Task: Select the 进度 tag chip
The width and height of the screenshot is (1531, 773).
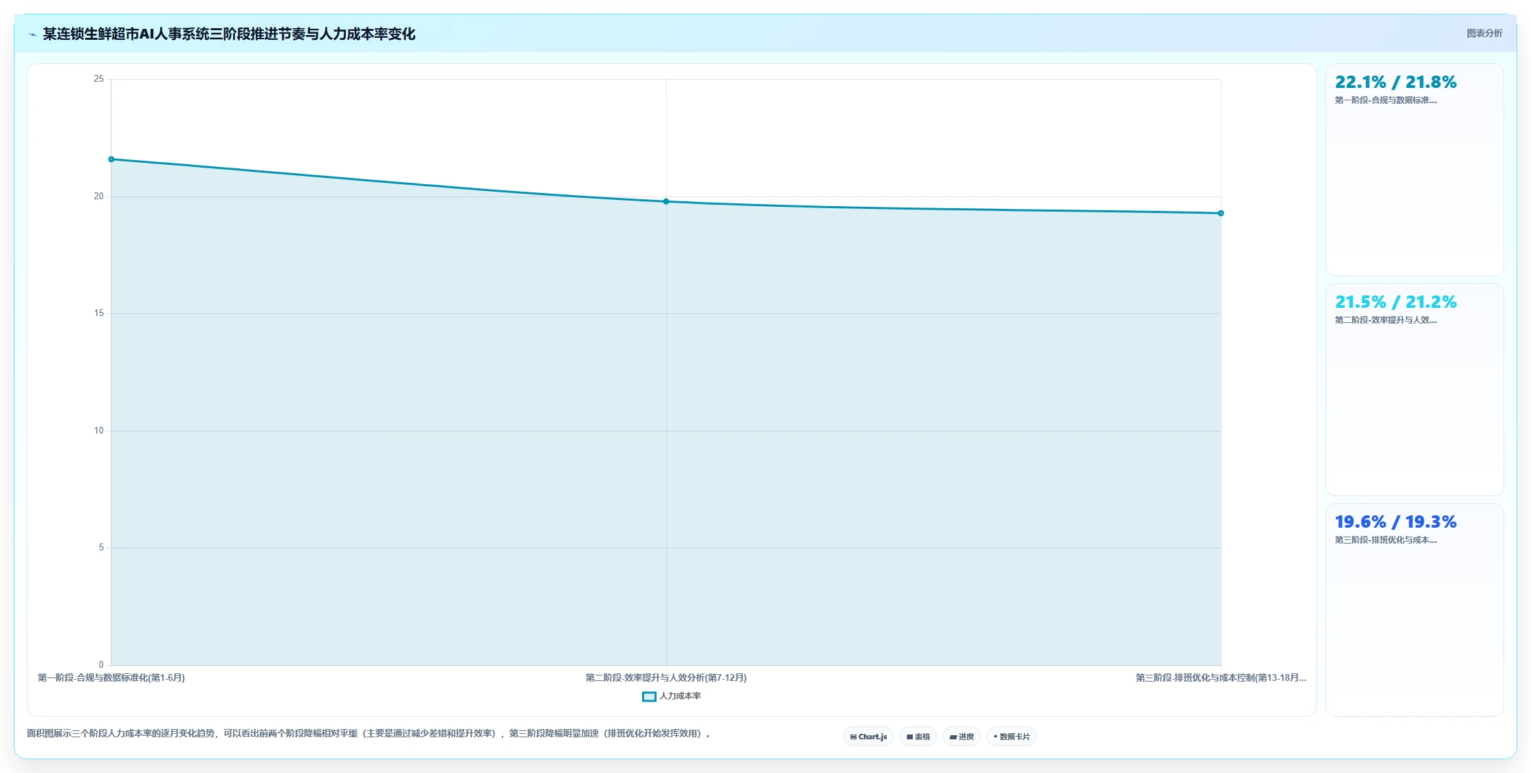Action: tap(962, 737)
